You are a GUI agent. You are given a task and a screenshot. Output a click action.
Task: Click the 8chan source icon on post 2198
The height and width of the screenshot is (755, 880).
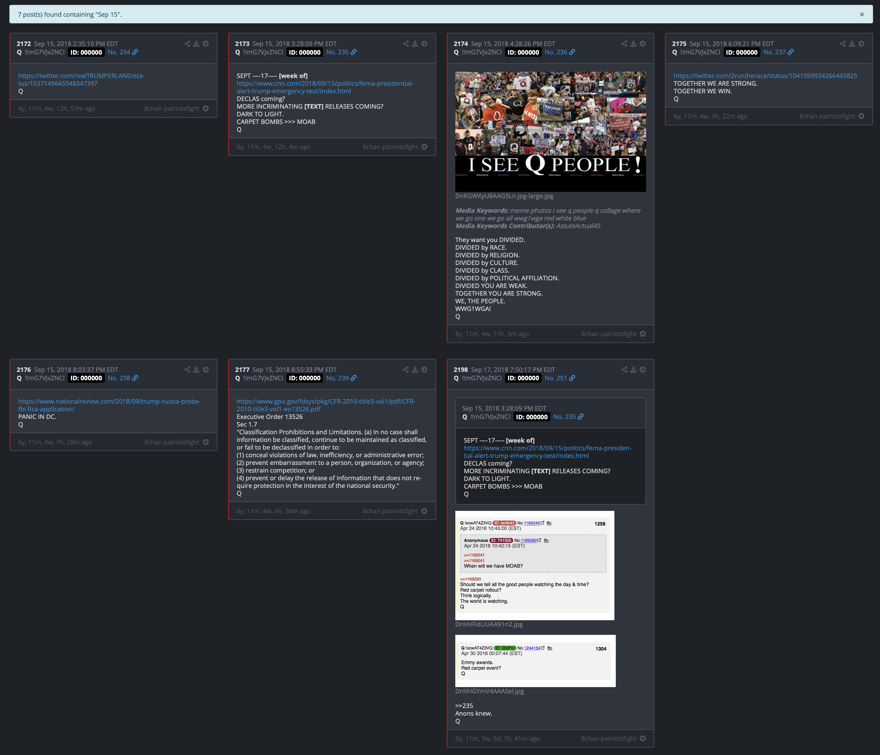643,738
